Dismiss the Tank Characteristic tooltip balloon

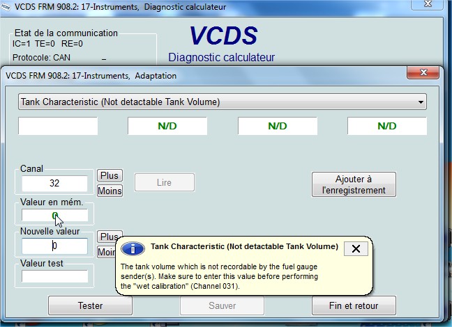(356, 248)
